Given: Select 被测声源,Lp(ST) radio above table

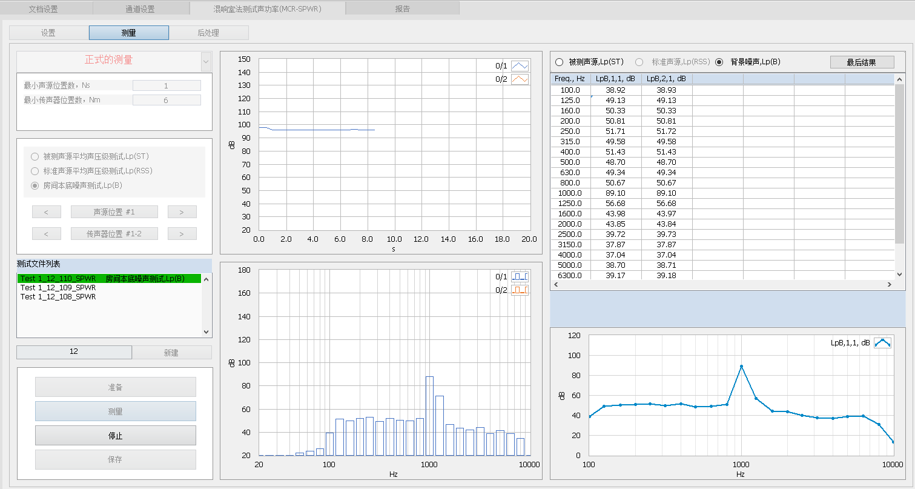Looking at the screenshot, I should click(559, 62).
